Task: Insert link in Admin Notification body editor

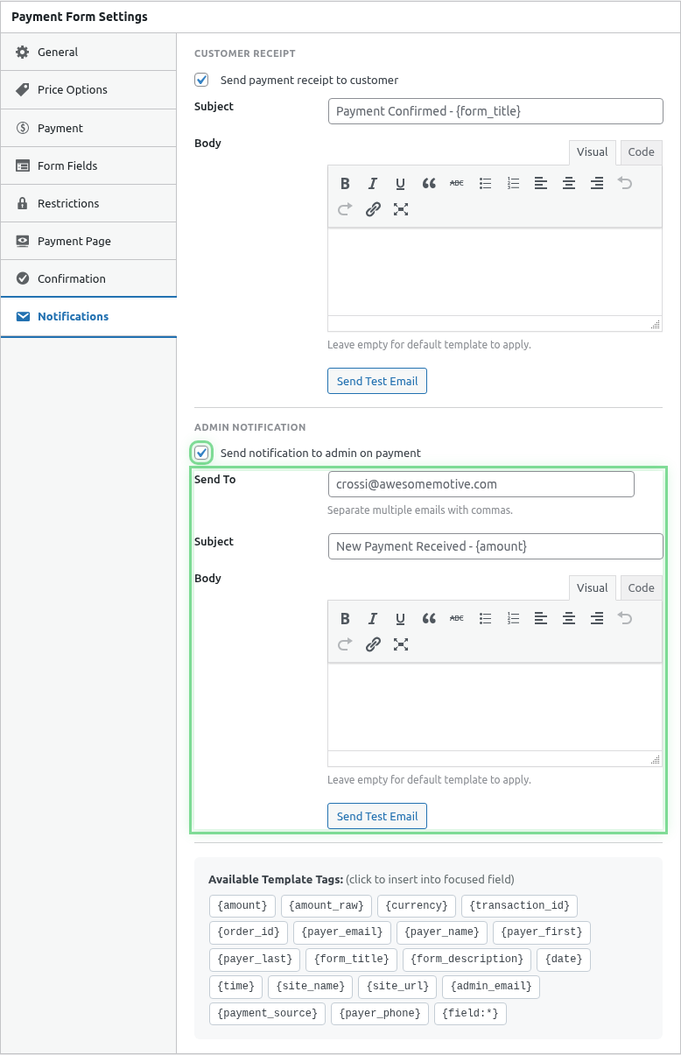Action: (x=373, y=644)
